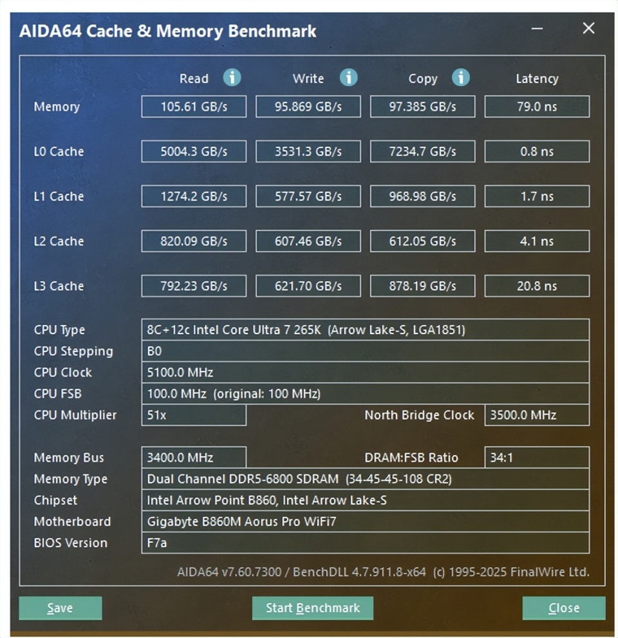Click the Chipset label
Image resolution: width=618 pixels, height=638 pixels.
pos(55,500)
